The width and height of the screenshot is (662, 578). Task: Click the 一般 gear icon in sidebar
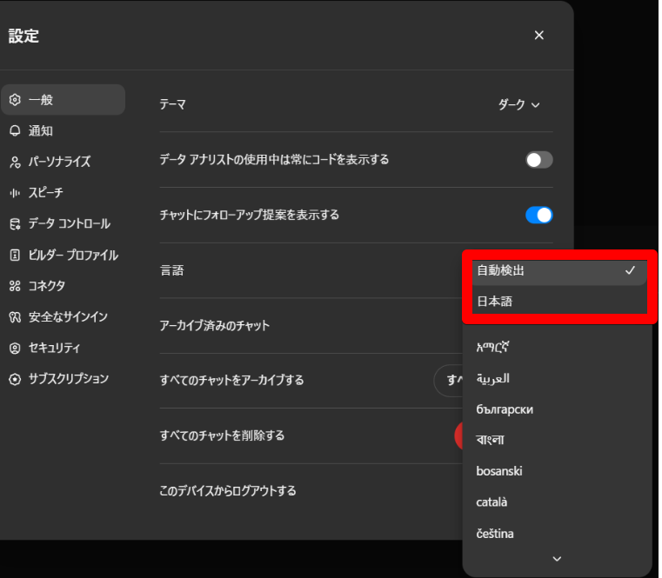pos(15,100)
